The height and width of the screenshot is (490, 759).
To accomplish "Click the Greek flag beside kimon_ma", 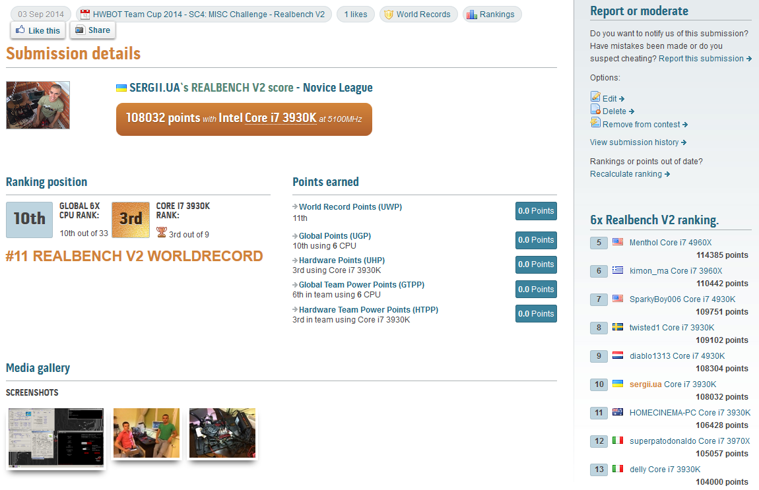I will coord(618,270).
